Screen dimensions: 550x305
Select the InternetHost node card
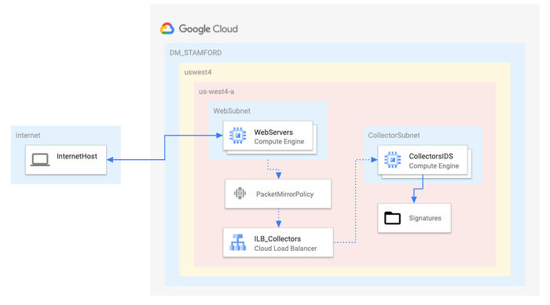coord(65,160)
